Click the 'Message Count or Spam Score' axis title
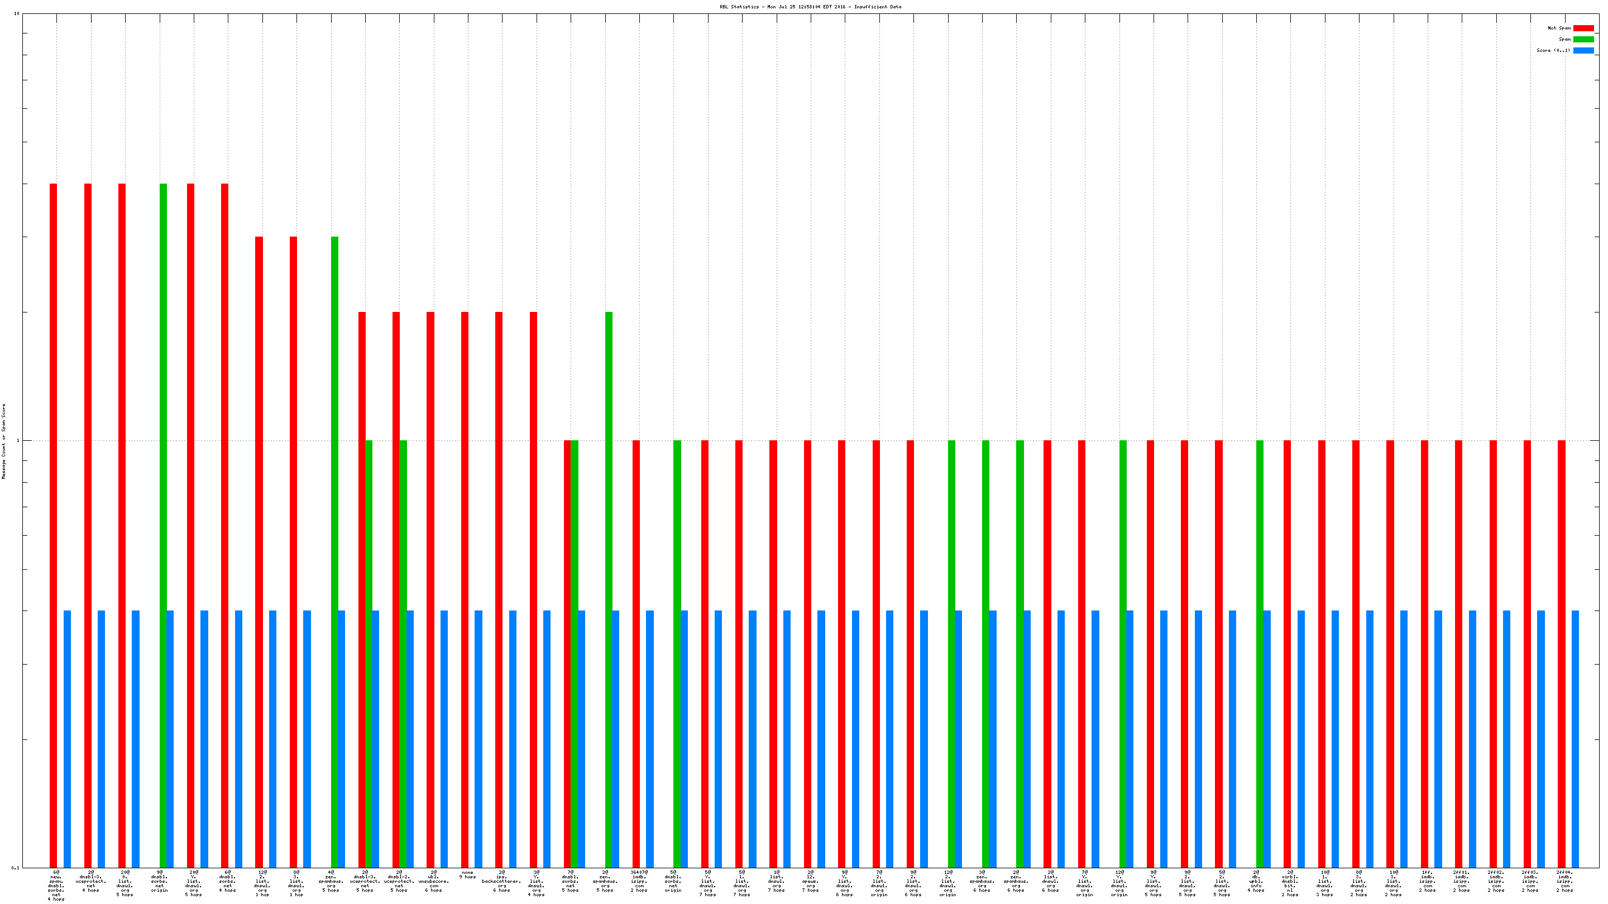The height and width of the screenshot is (904, 1608). pos(4,441)
